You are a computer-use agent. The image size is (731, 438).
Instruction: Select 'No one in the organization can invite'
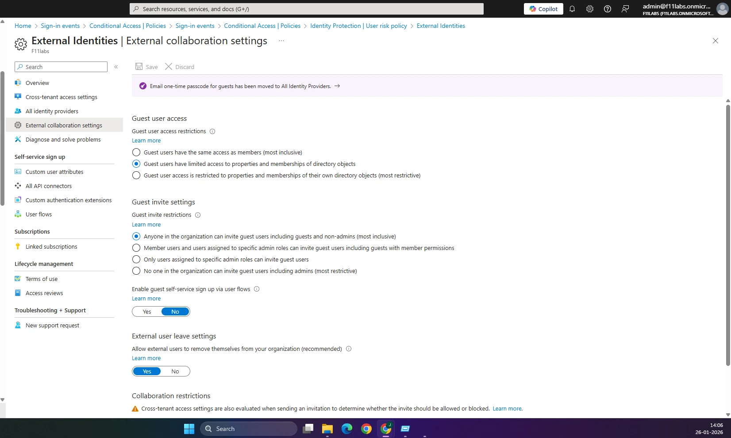[x=136, y=271]
